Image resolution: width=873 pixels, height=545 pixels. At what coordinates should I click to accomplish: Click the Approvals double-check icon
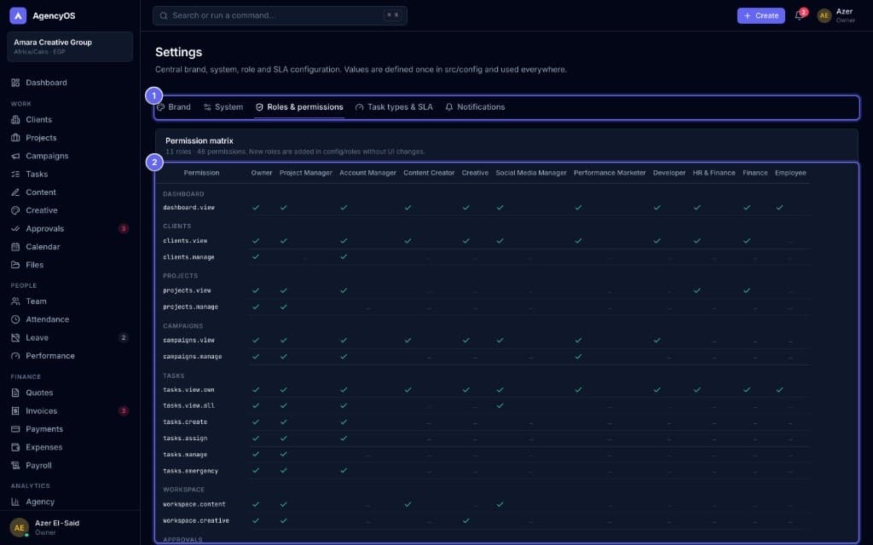coord(15,228)
